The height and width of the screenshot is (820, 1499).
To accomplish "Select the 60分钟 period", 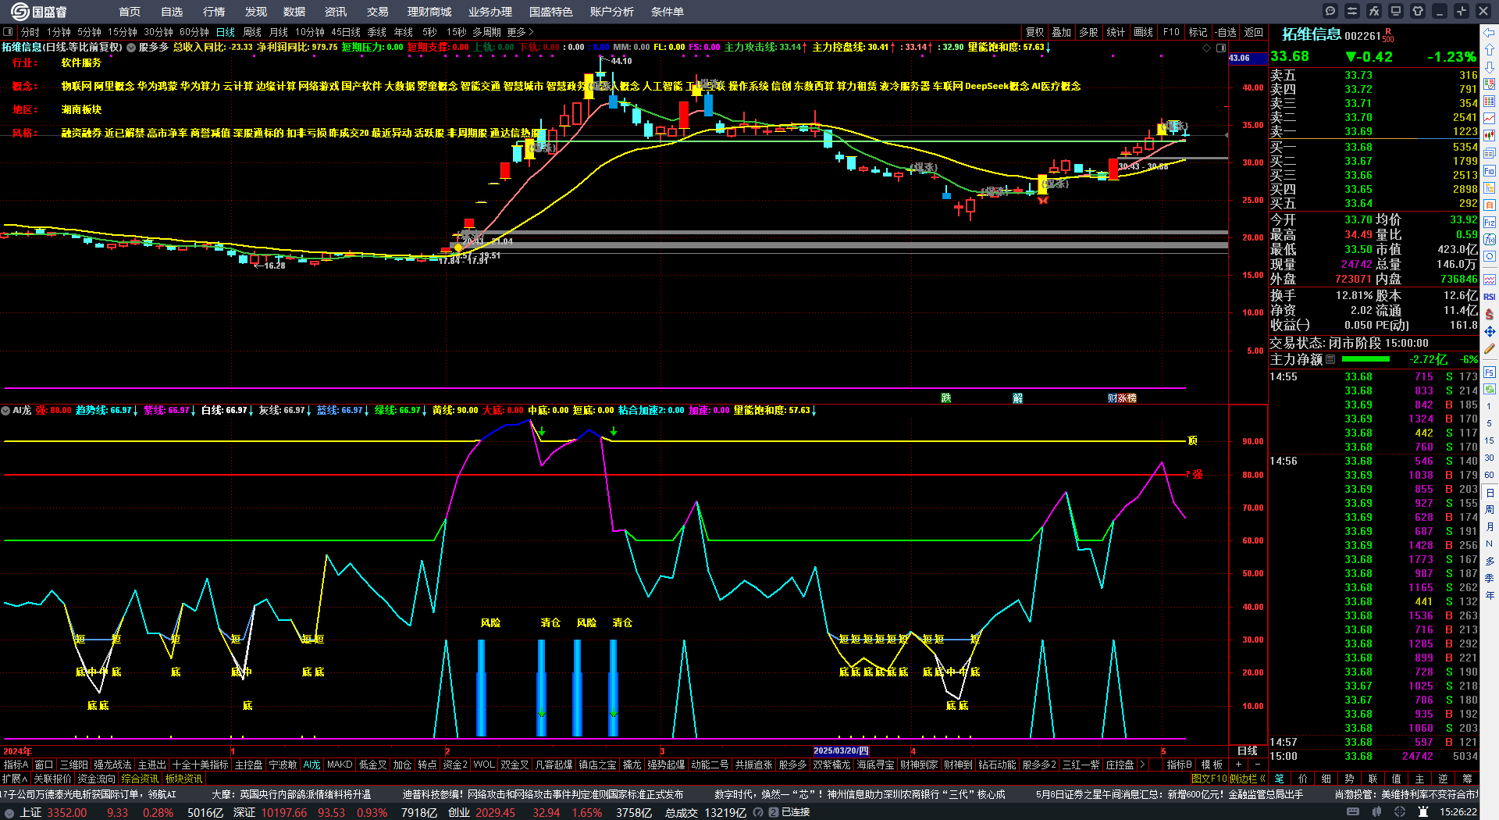I will (x=194, y=32).
